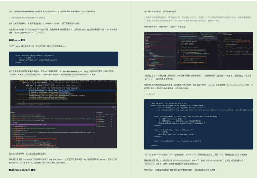Screen dimensions: 257x178
Task: Select the inline code "element"
Action: [13, 75]
